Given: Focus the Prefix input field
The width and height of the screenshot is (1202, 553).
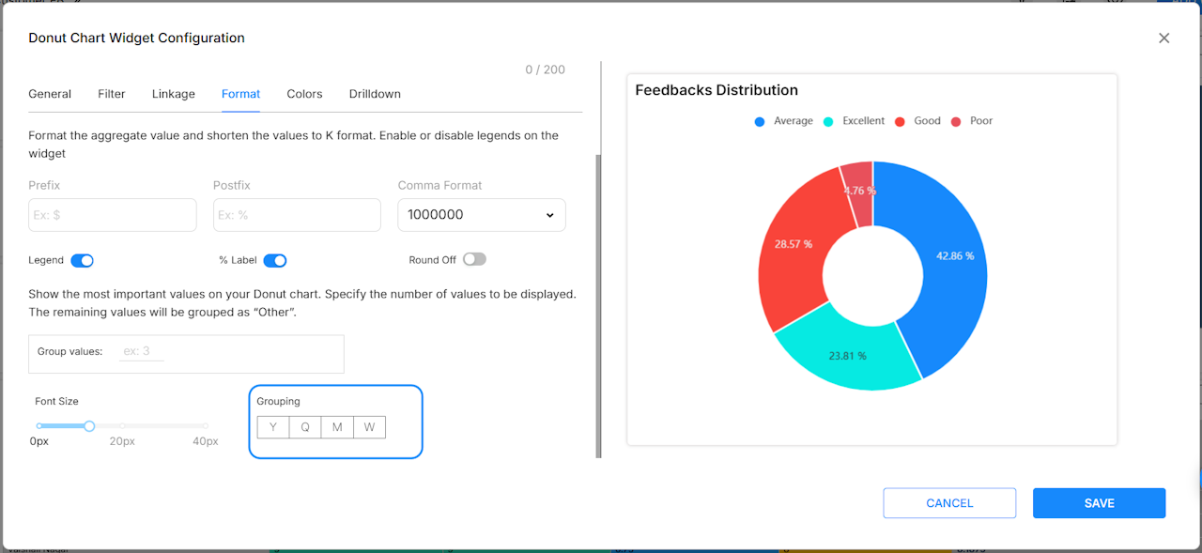Looking at the screenshot, I should coord(113,215).
